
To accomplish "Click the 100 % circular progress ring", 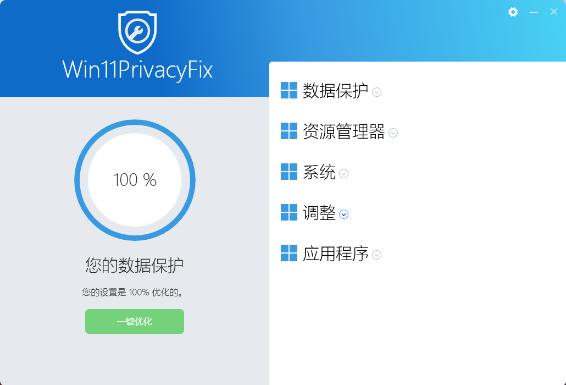I will 135,180.
